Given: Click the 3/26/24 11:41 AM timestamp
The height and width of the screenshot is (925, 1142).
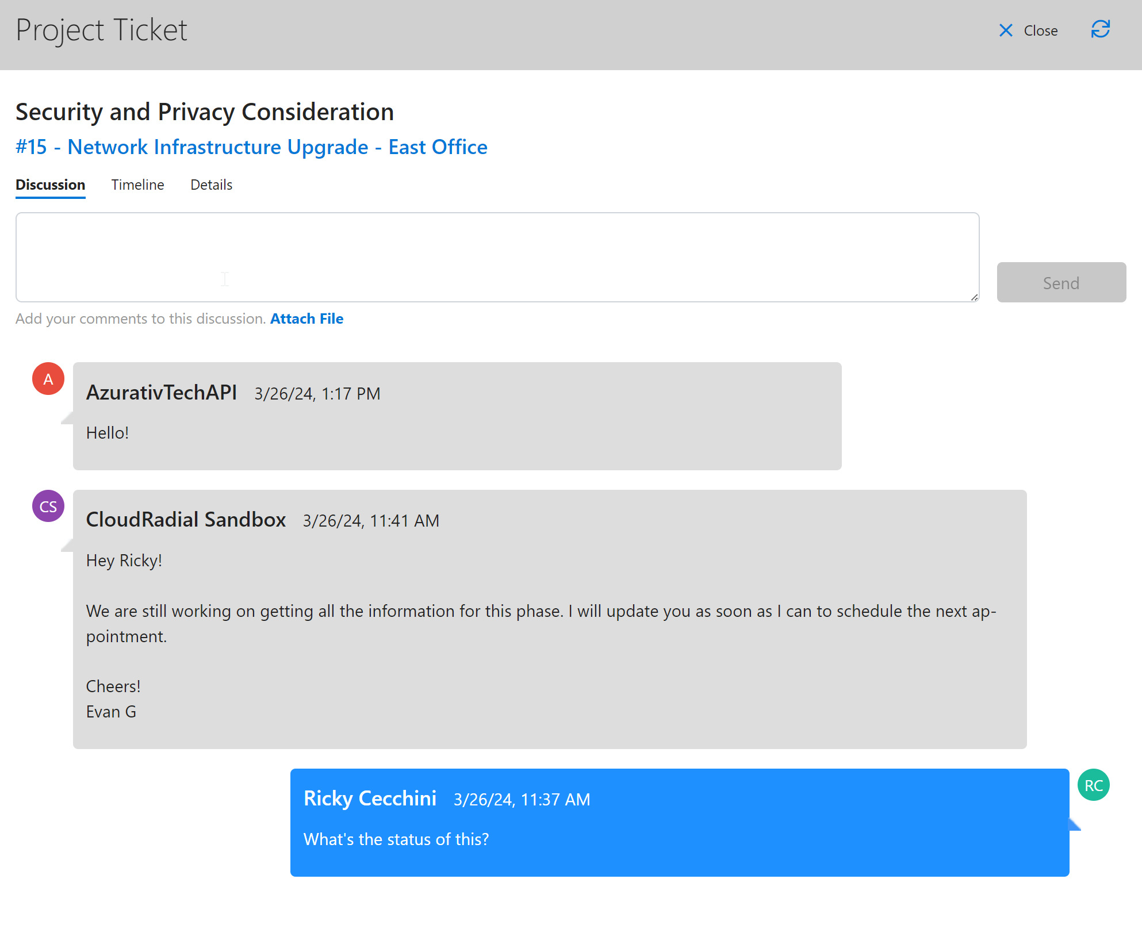Looking at the screenshot, I should click(x=371, y=521).
